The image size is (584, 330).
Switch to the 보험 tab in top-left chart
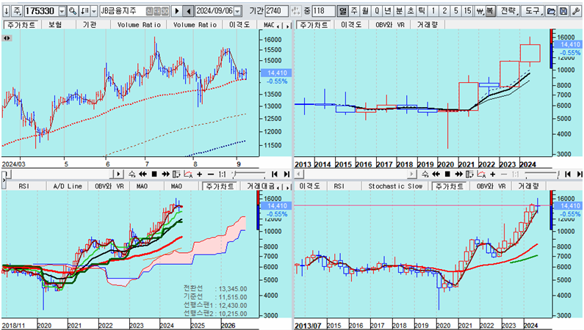click(x=54, y=24)
